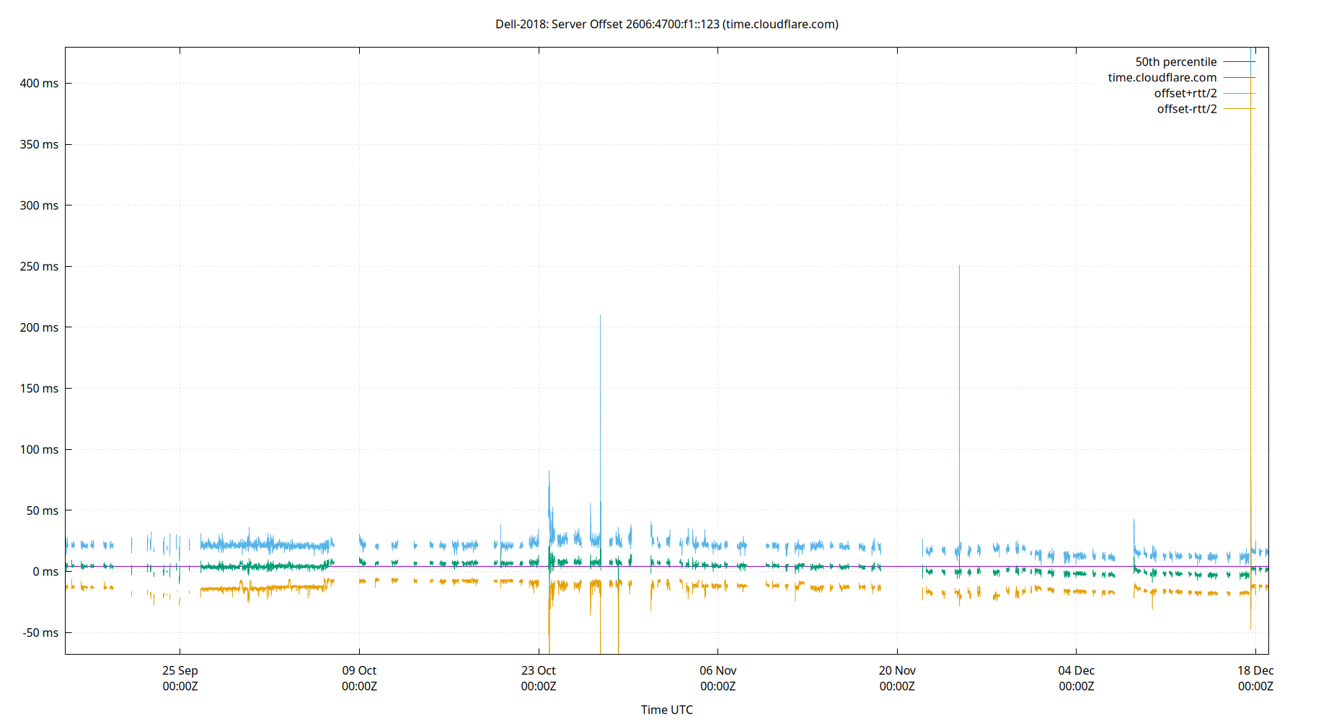Click the 18 Dec tick label

pyautogui.click(x=1255, y=671)
